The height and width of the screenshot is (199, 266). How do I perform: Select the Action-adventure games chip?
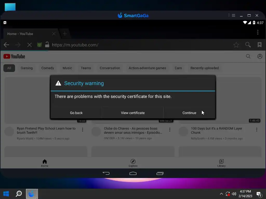coord(147,68)
